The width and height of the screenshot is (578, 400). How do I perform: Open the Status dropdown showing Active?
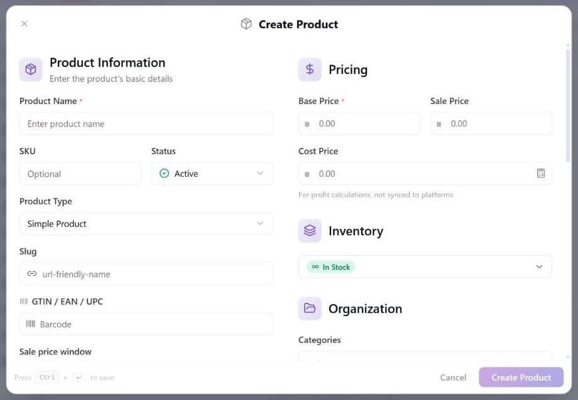212,173
